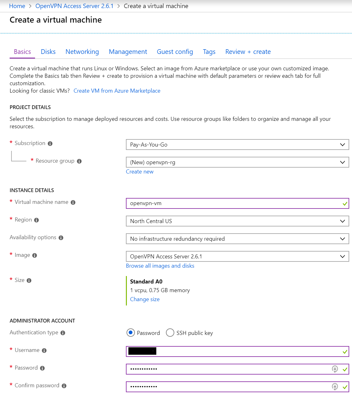This screenshot has height=395, width=352.
Task: Select SSH public key authentication
Action: [x=170, y=333]
